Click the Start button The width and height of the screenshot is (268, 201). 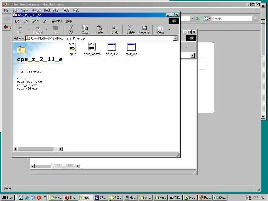[x=8, y=198]
